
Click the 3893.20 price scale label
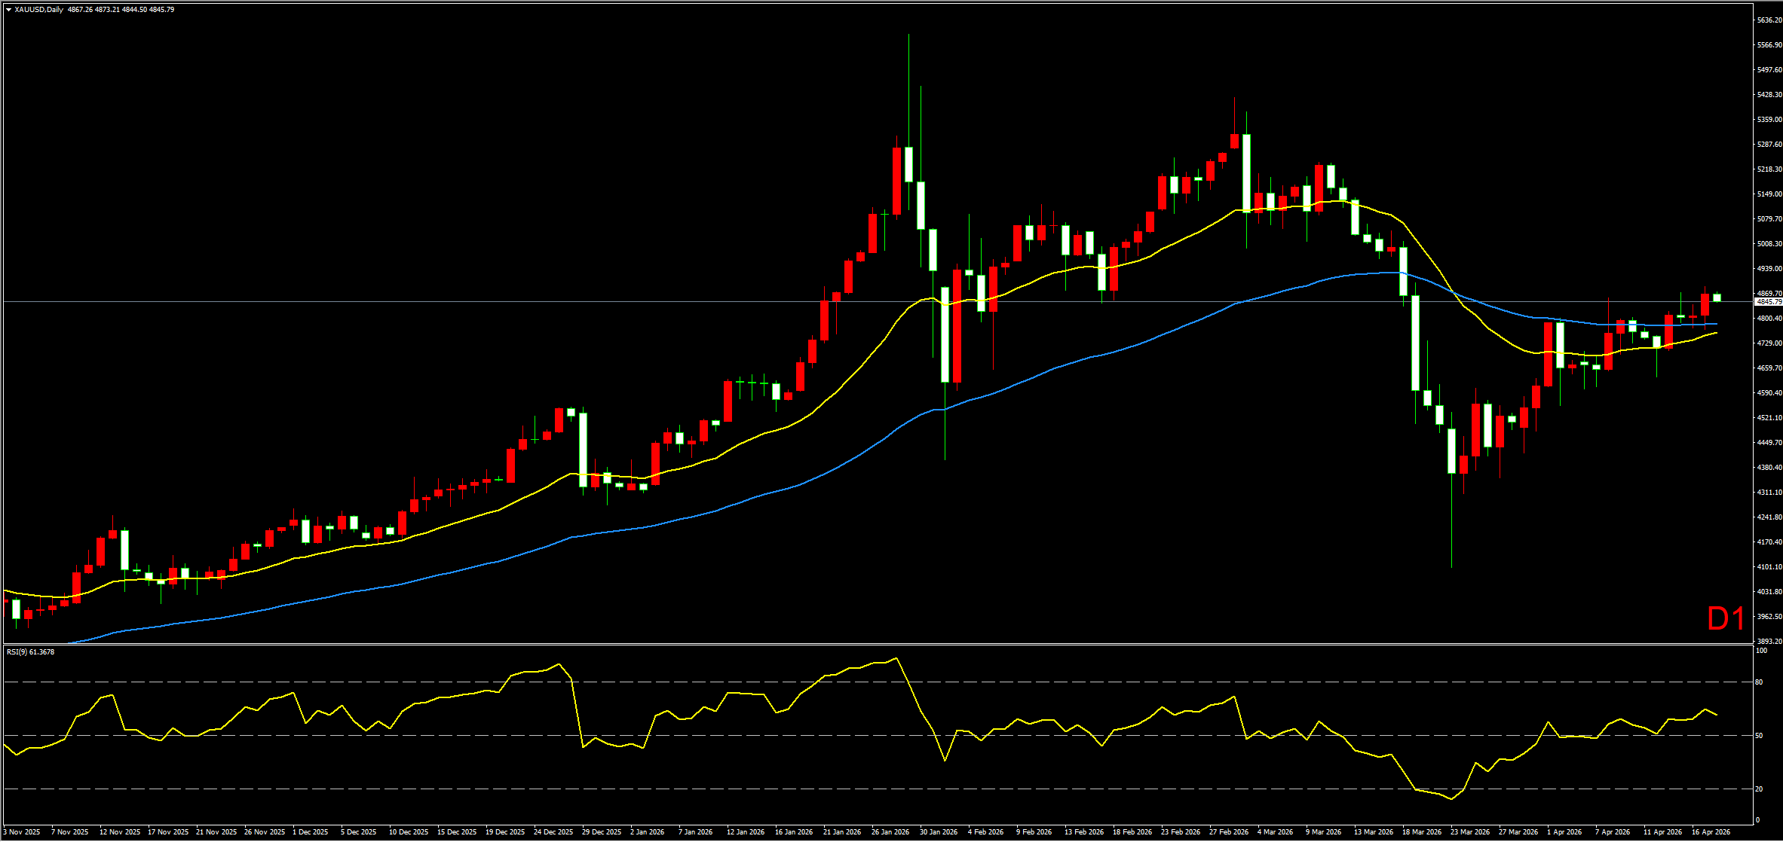point(1769,642)
